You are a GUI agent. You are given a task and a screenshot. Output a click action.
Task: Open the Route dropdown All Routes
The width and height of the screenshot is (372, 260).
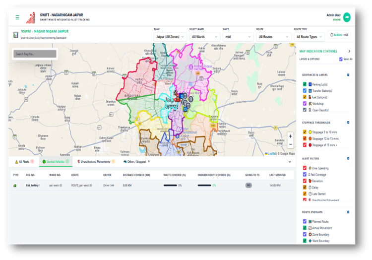click(x=273, y=37)
